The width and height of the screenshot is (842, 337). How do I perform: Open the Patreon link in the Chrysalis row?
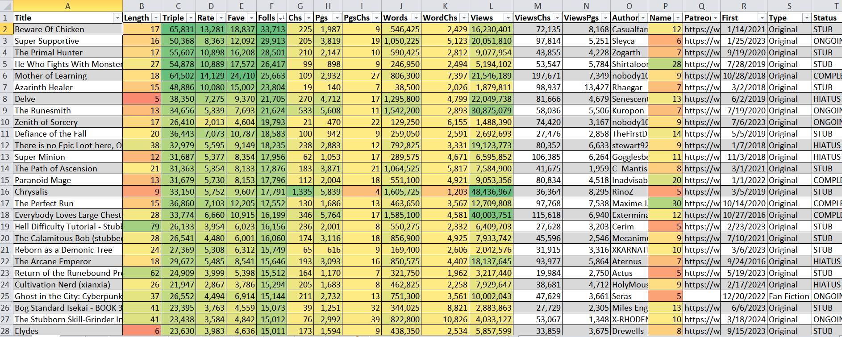pos(702,192)
